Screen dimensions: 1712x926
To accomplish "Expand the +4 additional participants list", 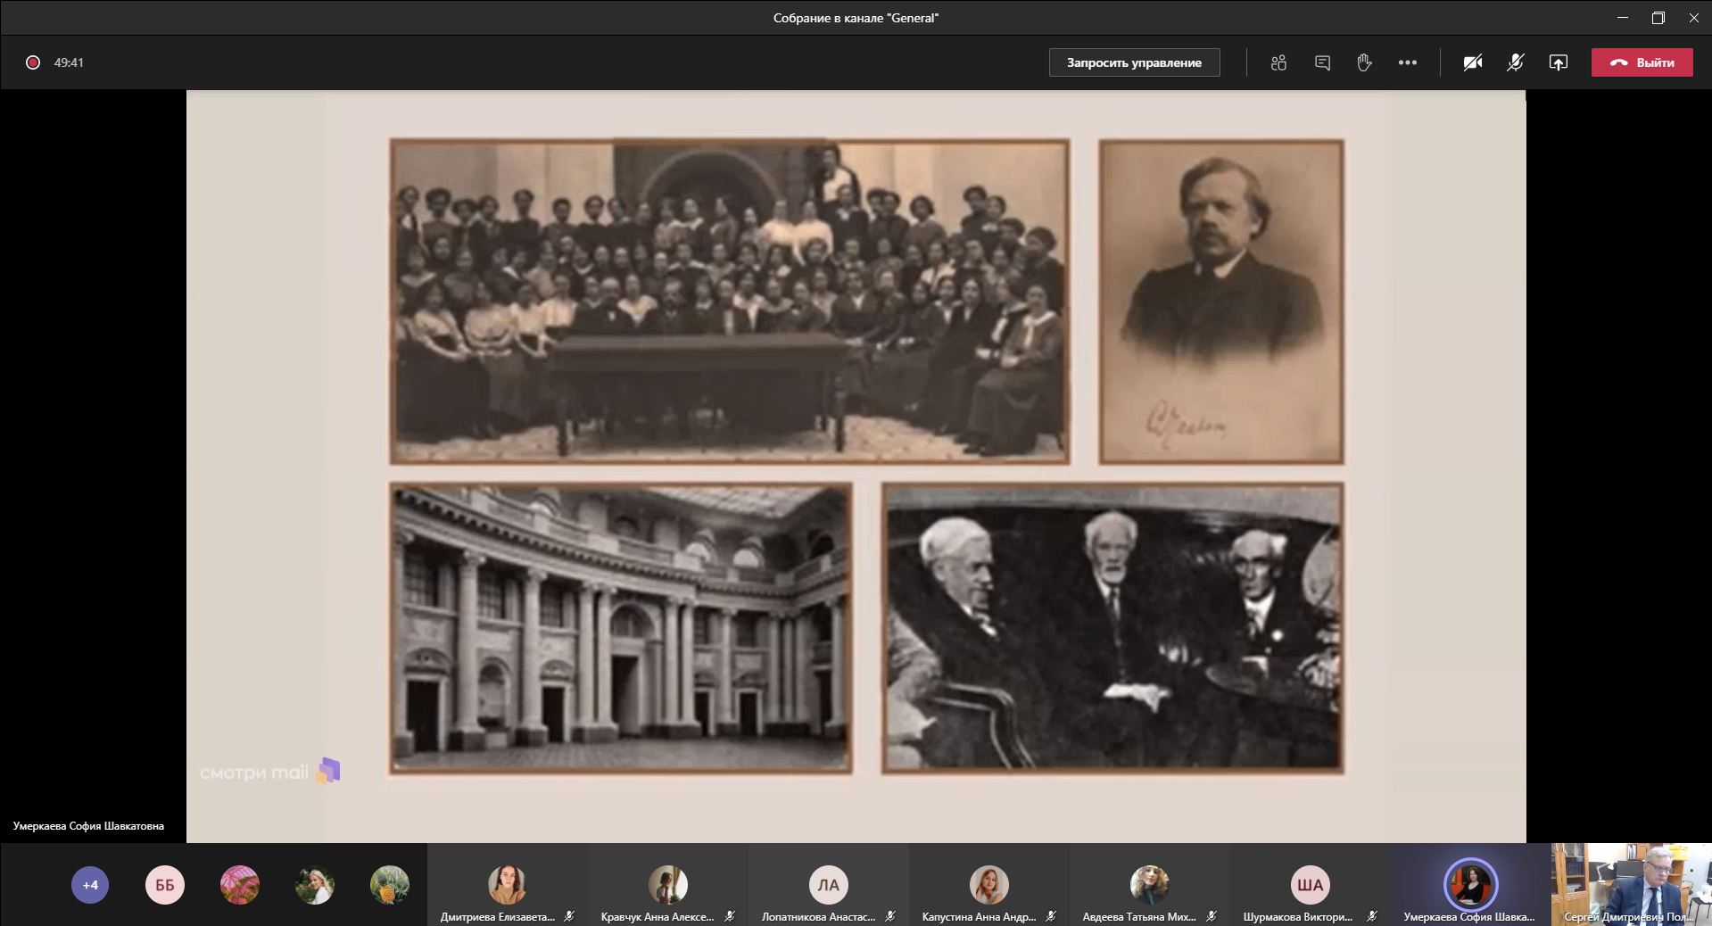I will (x=90, y=885).
